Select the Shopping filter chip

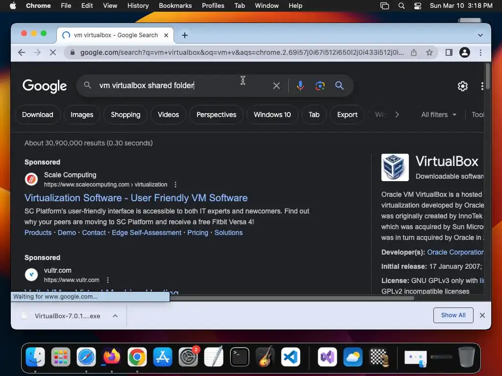tap(125, 115)
